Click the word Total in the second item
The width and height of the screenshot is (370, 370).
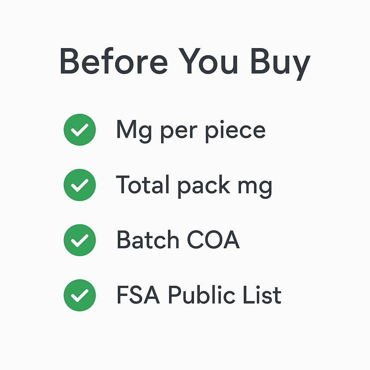tap(143, 185)
